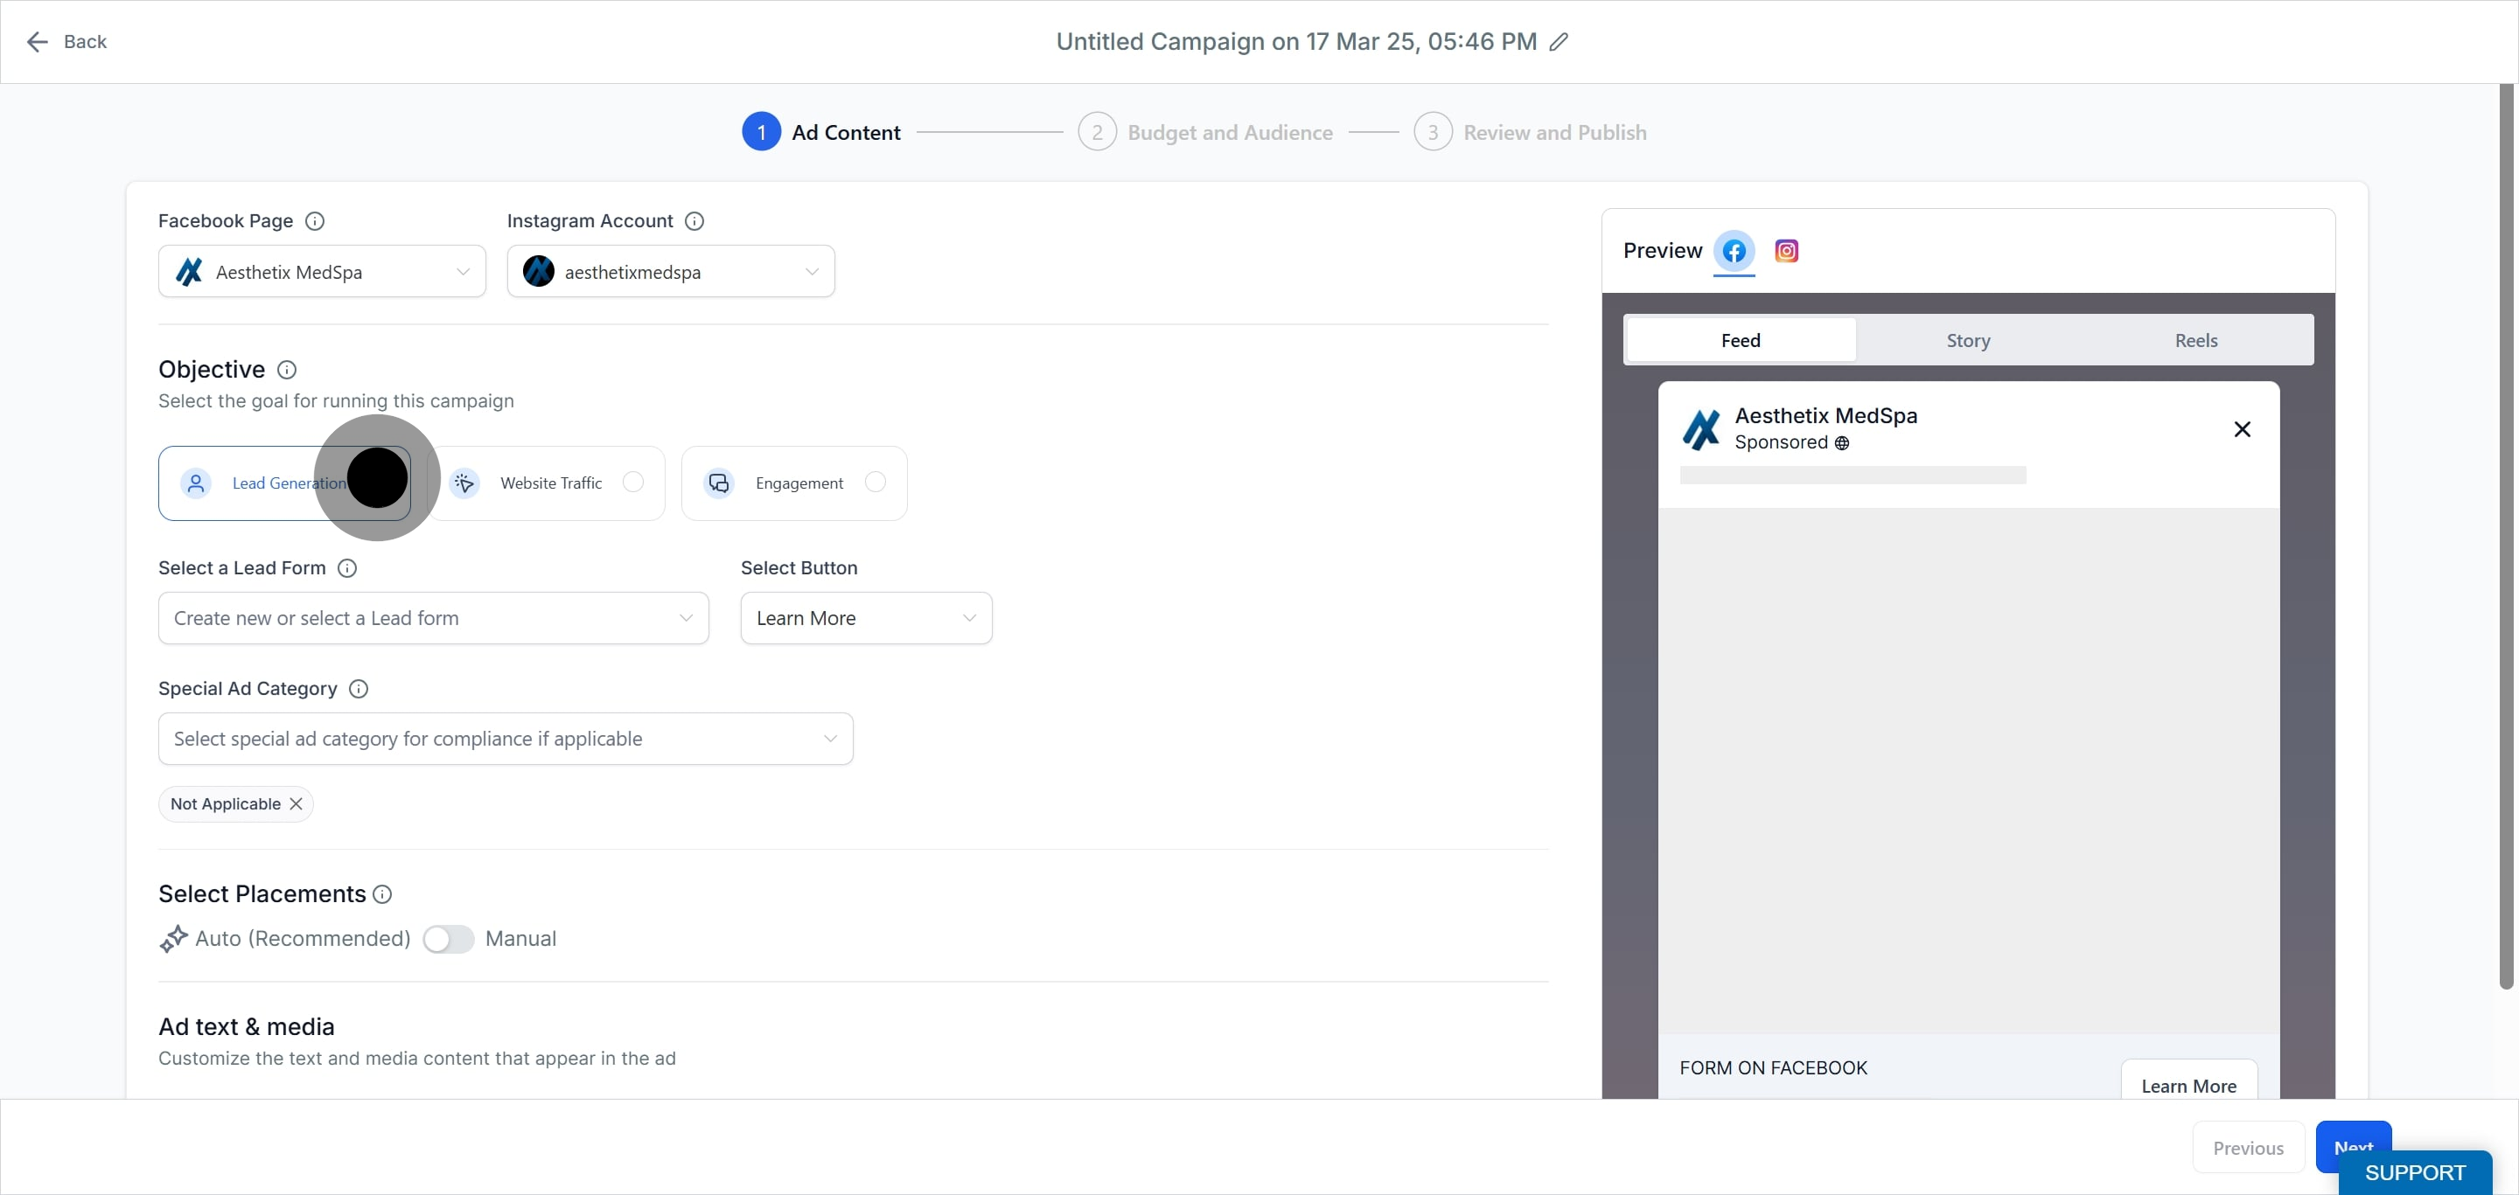Image resolution: width=2519 pixels, height=1195 pixels.
Task: Go back using the Back link
Action: coord(66,42)
